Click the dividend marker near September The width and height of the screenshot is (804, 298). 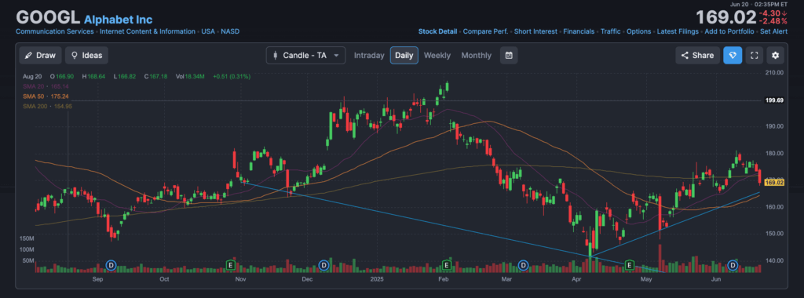111,265
